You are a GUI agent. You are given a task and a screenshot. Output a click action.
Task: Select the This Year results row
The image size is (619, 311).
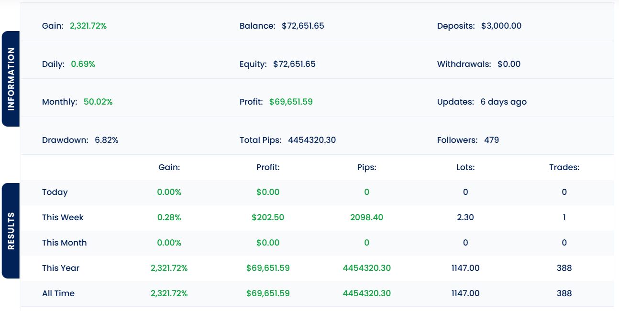[x=60, y=268]
